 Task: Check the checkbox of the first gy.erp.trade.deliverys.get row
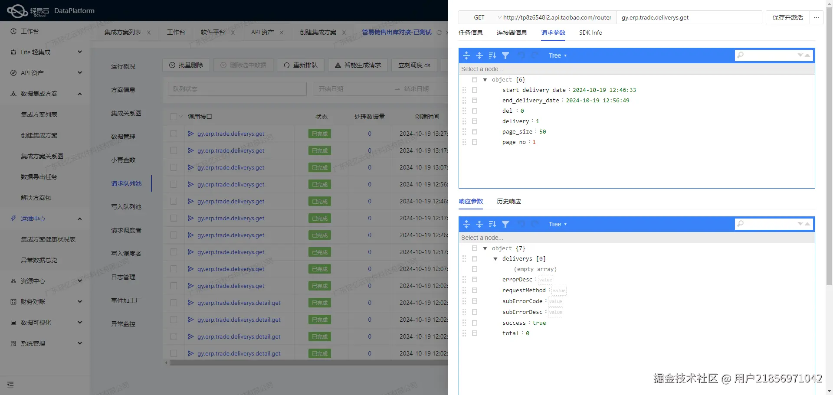pyautogui.click(x=174, y=134)
